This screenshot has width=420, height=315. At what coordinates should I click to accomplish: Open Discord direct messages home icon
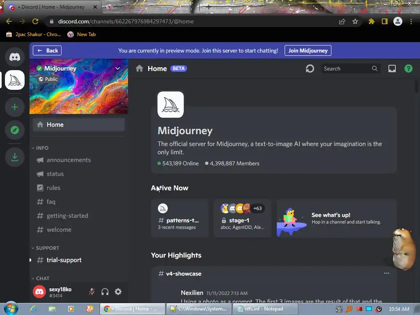click(15, 57)
